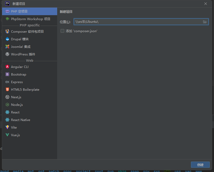This screenshot has width=214, height=172.
Task: Select Angular CLI generator label
Action: pyautogui.click(x=20, y=67)
